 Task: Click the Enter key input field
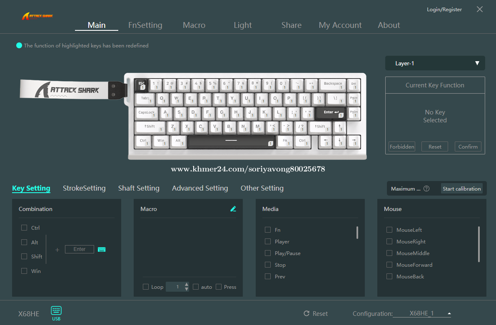tap(79, 249)
